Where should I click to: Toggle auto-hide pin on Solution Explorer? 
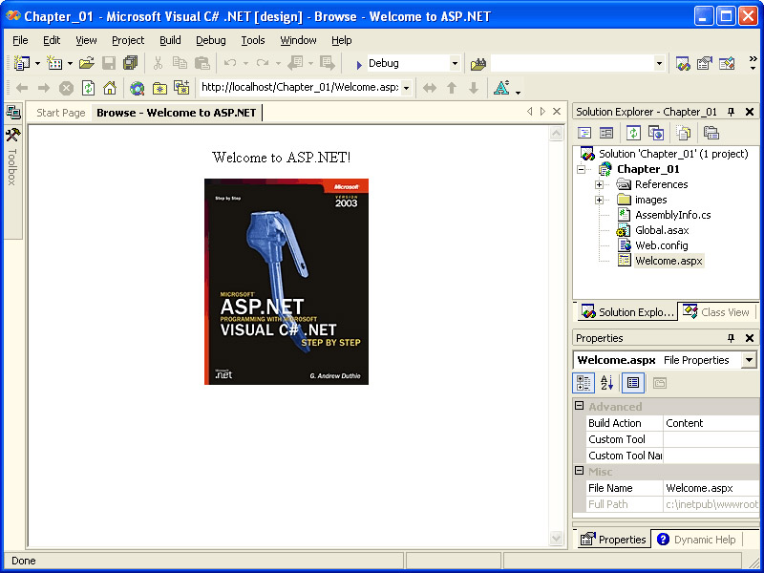click(732, 112)
